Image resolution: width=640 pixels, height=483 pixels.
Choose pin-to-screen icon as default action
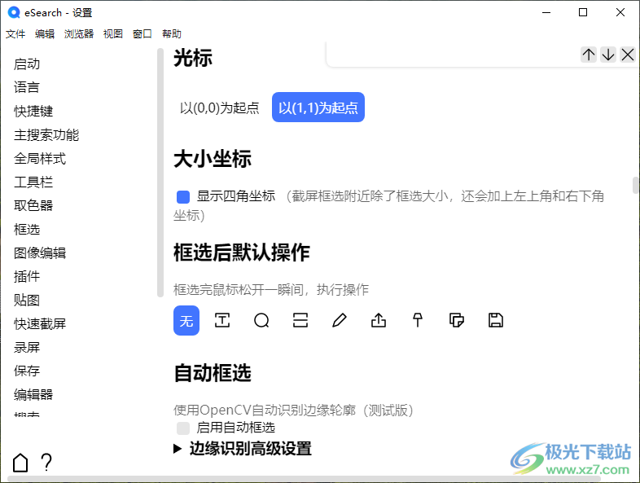pyautogui.click(x=418, y=320)
